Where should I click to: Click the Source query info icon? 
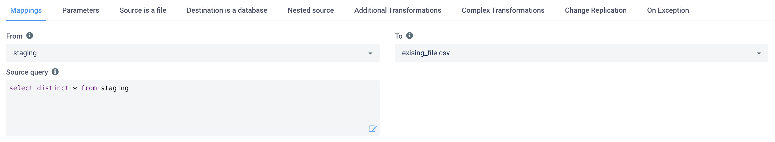(x=55, y=72)
